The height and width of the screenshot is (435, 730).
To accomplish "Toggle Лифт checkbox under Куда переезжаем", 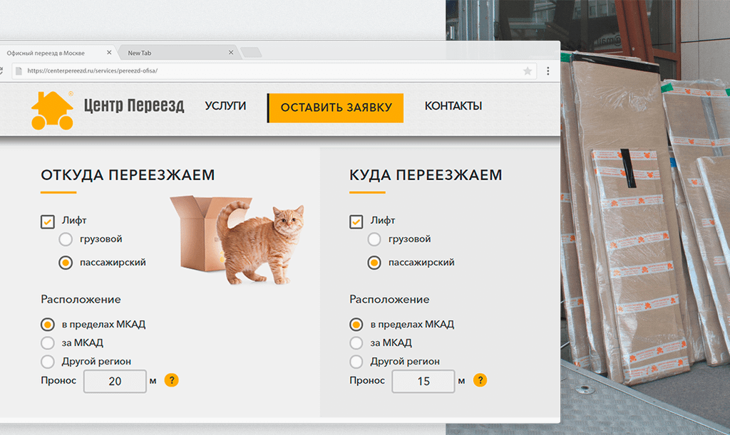I will click(356, 221).
